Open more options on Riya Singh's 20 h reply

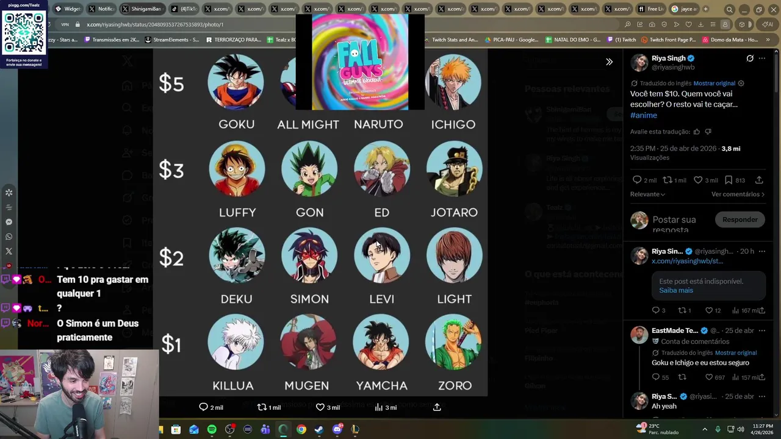click(x=761, y=251)
